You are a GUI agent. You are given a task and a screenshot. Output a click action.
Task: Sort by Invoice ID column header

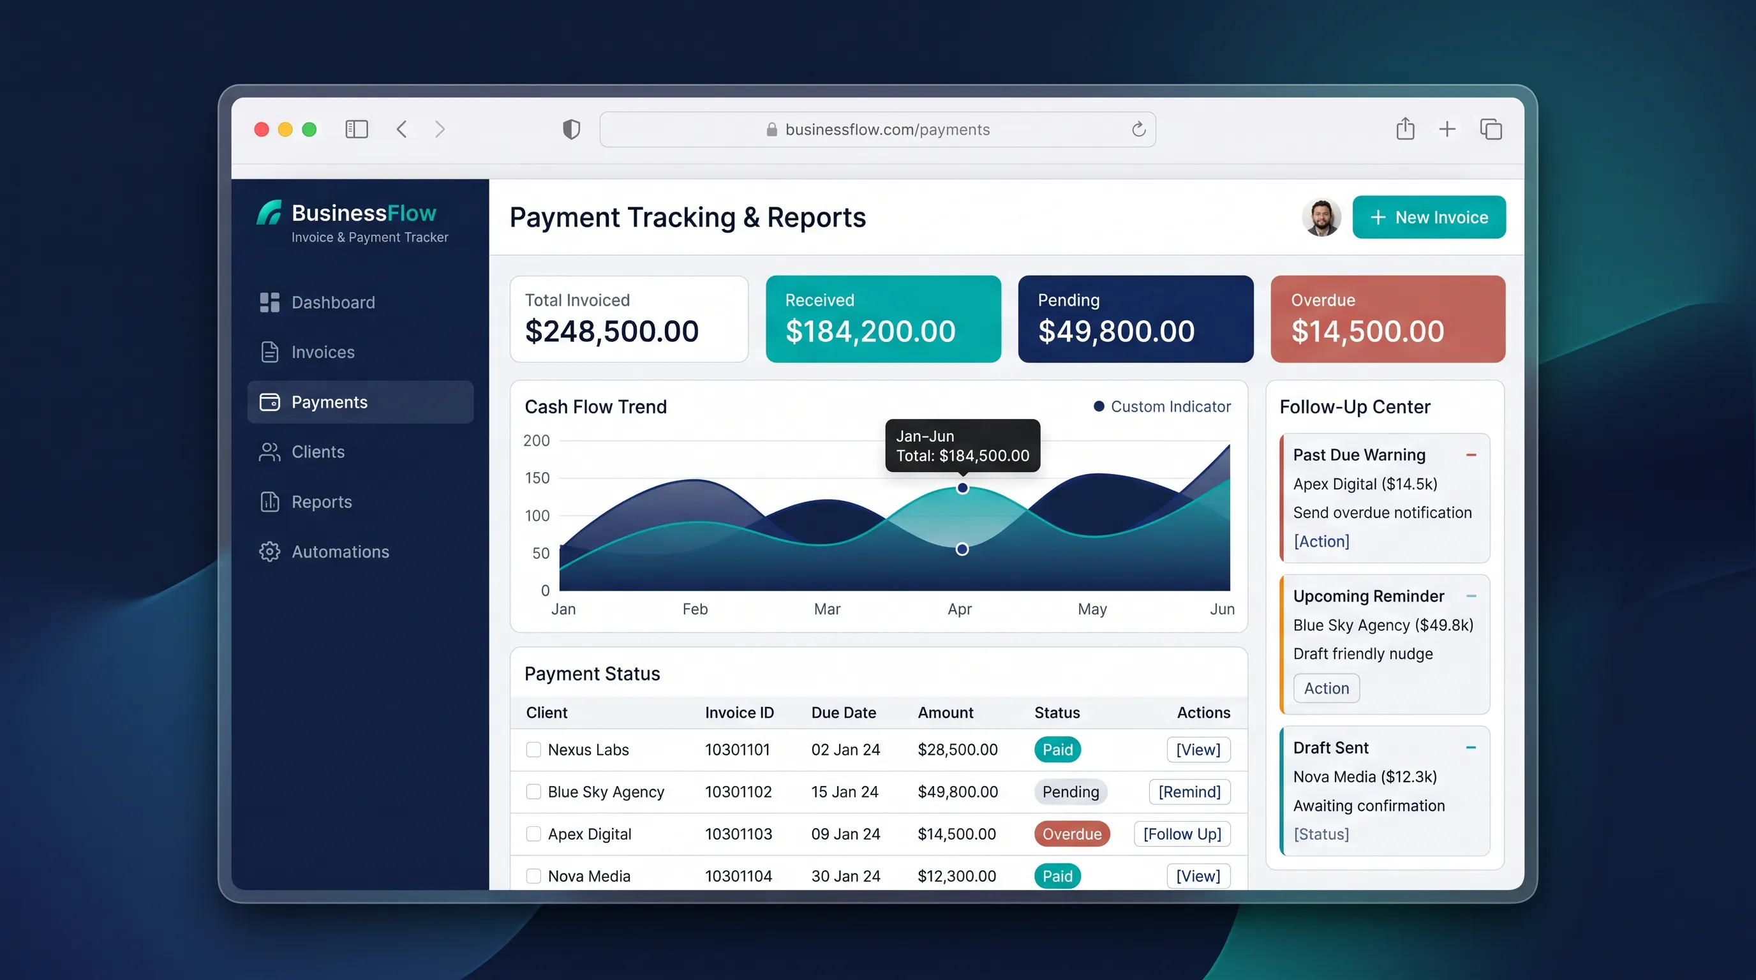pos(739,713)
